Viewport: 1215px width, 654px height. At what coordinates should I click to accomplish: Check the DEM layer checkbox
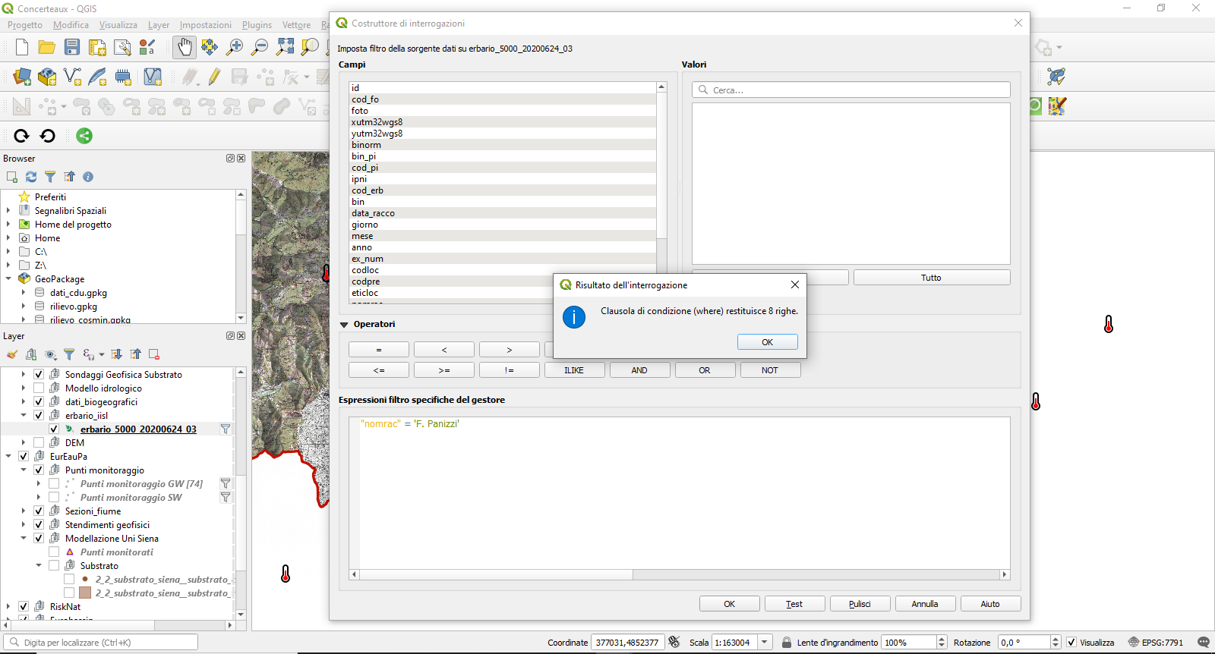pos(39,443)
